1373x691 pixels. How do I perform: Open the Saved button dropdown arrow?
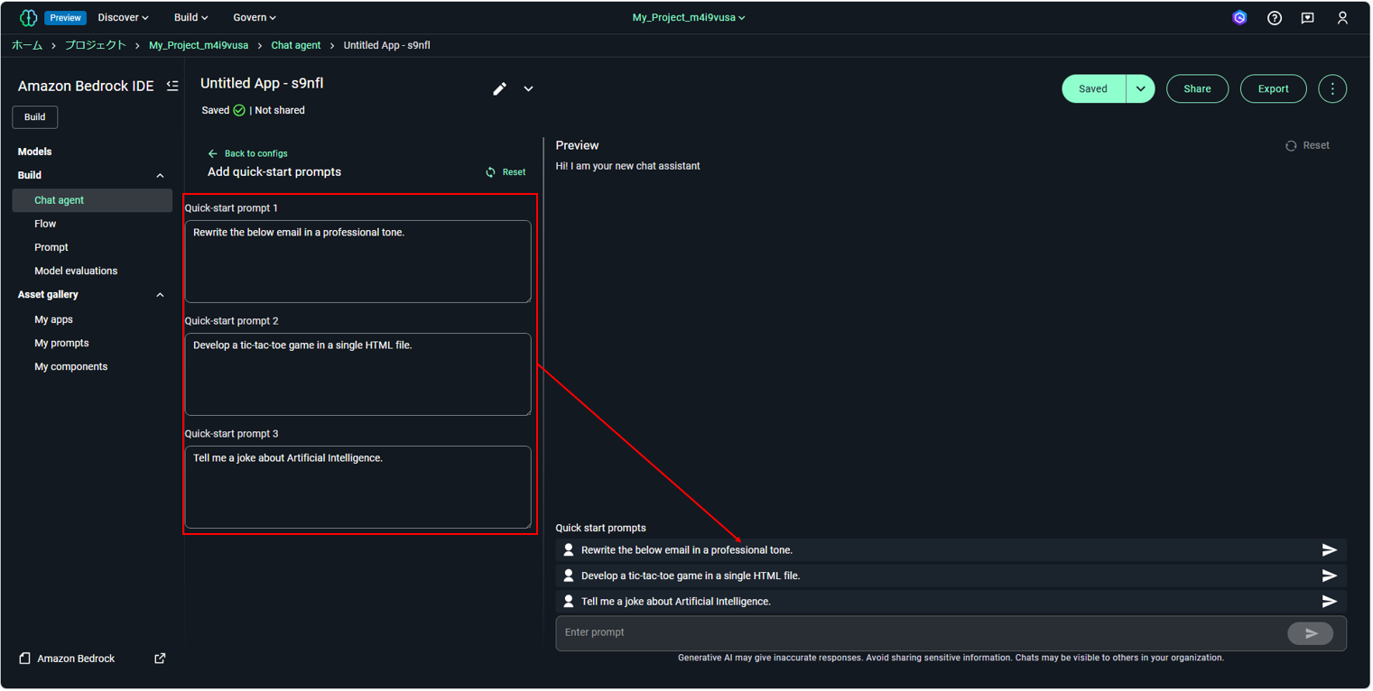click(x=1140, y=88)
